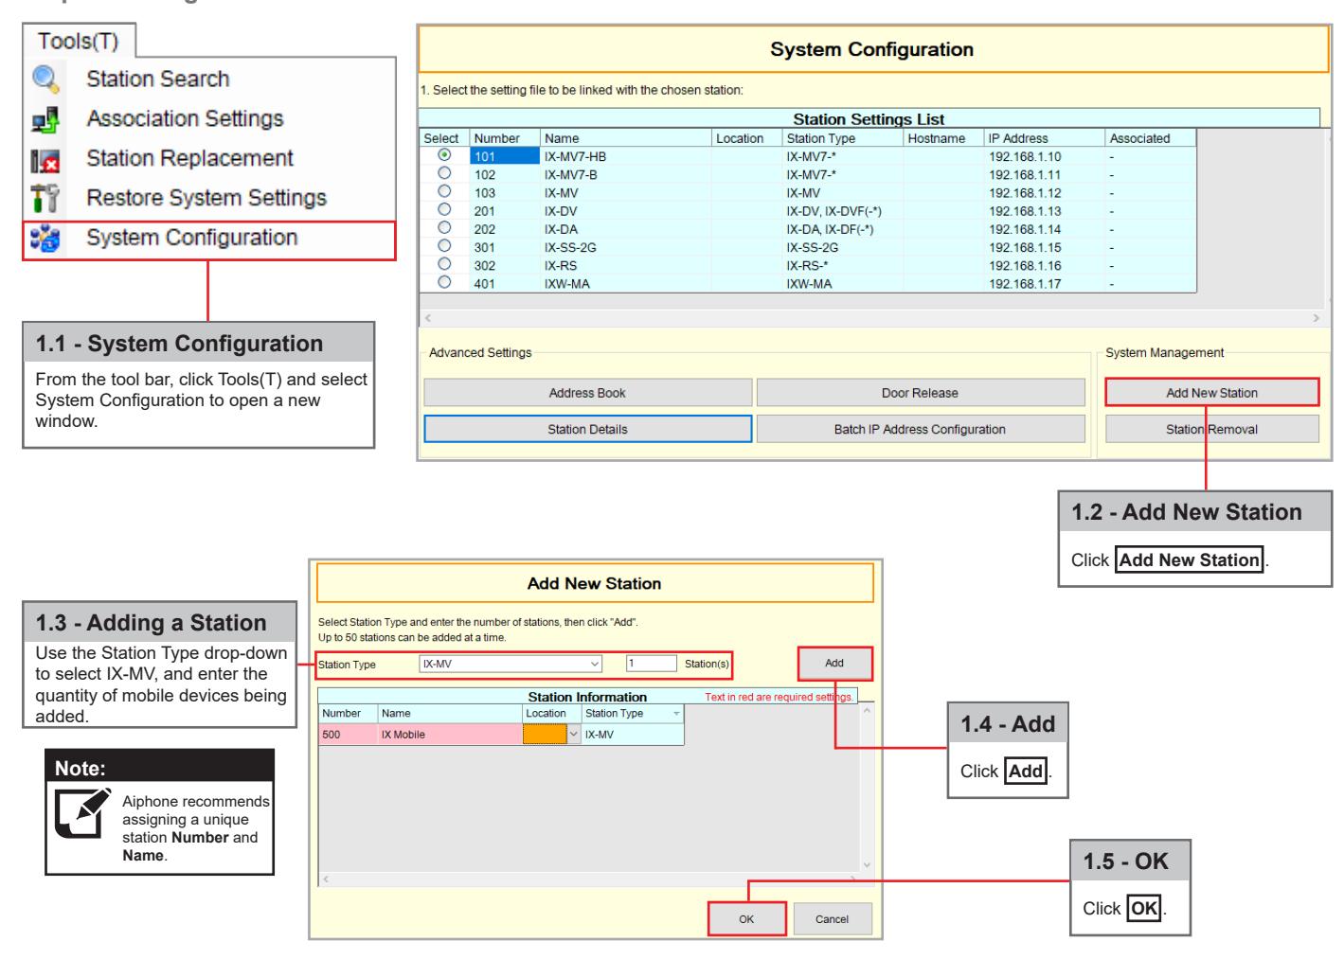Click the Station Removal button
The width and height of the screenshot is (1344, 959).
pos(1211,429)
